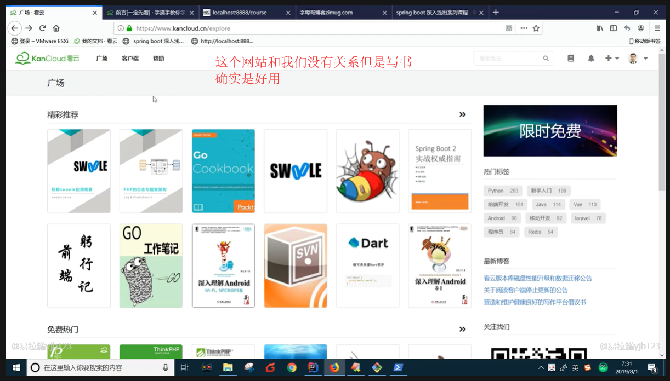Open the GO 工作笔记 book cover
Image resolution: width=670 pixels, height=381 pixels.
point(151,265)
